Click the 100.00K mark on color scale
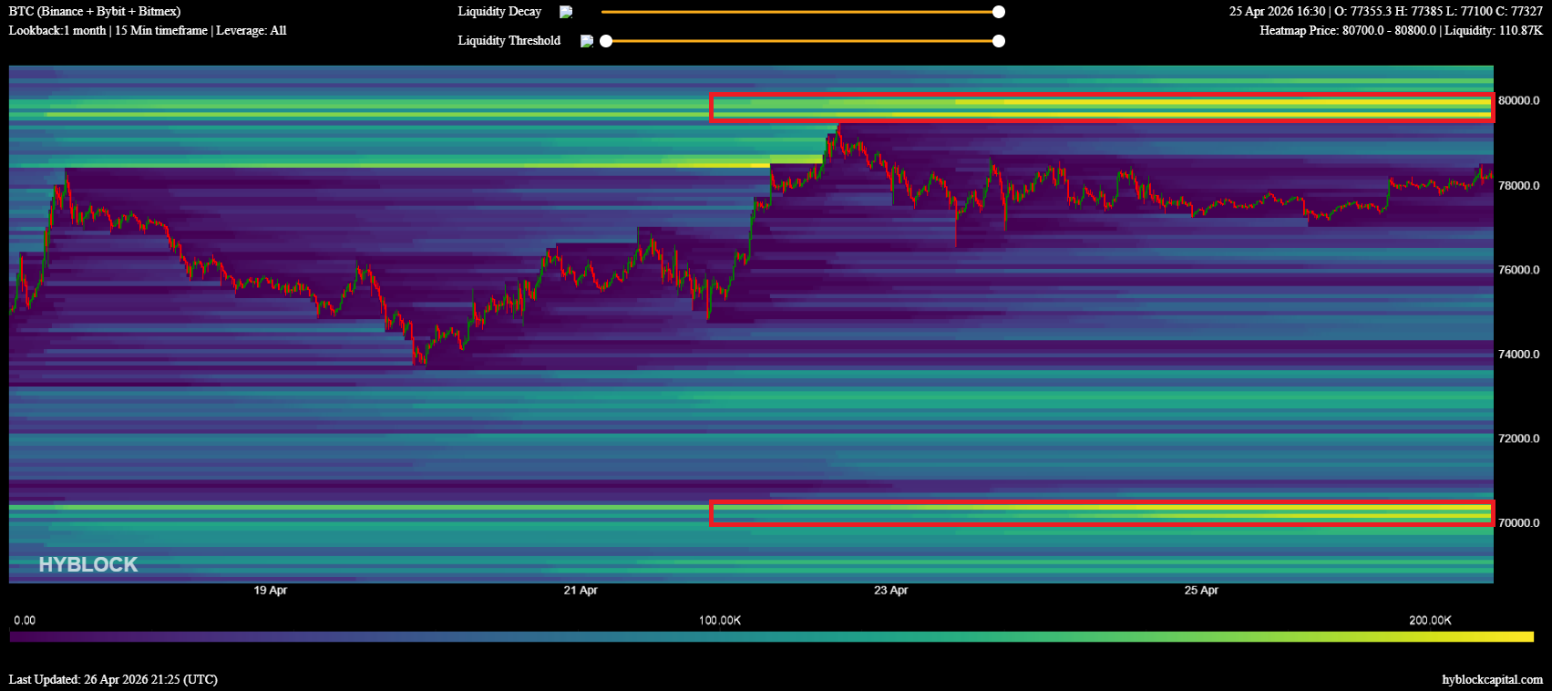 pyautogui.click(x=720, y=621)
